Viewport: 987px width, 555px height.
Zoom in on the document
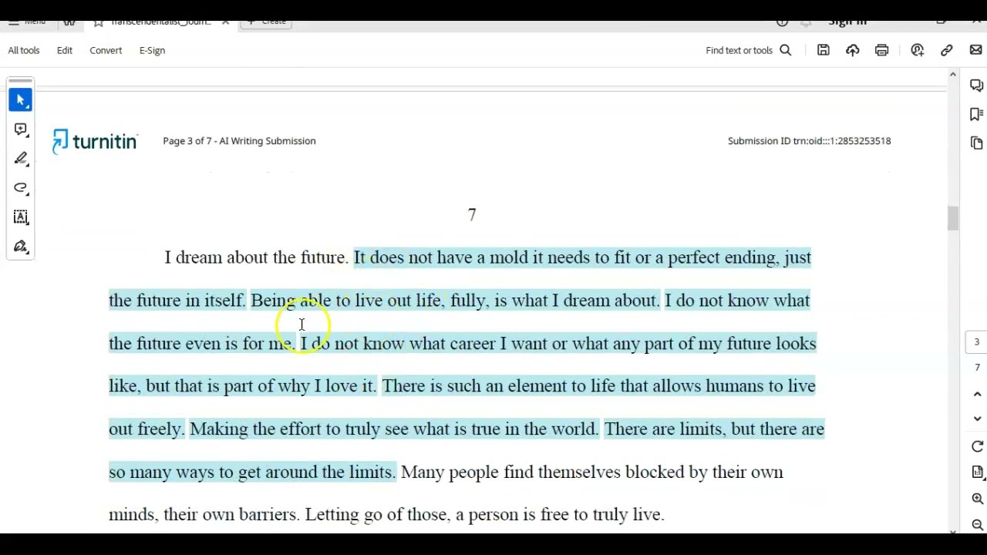977,499
